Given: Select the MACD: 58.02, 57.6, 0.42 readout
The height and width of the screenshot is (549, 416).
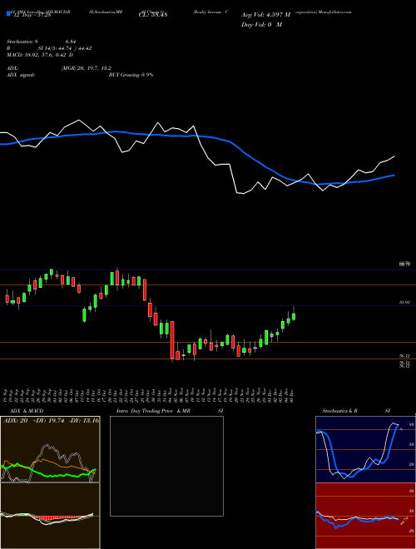Looking at the screenshot, I should pos(40,55).
